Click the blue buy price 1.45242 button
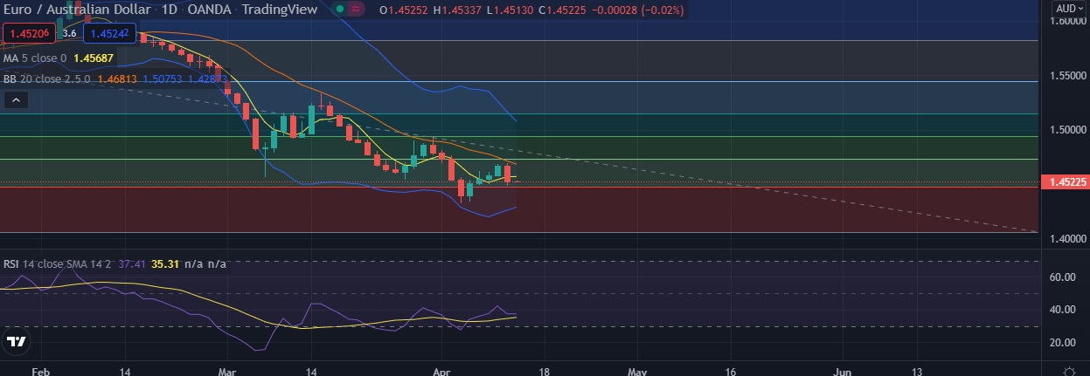This screenshot has height=376, width=1090. tap(111, 33)
